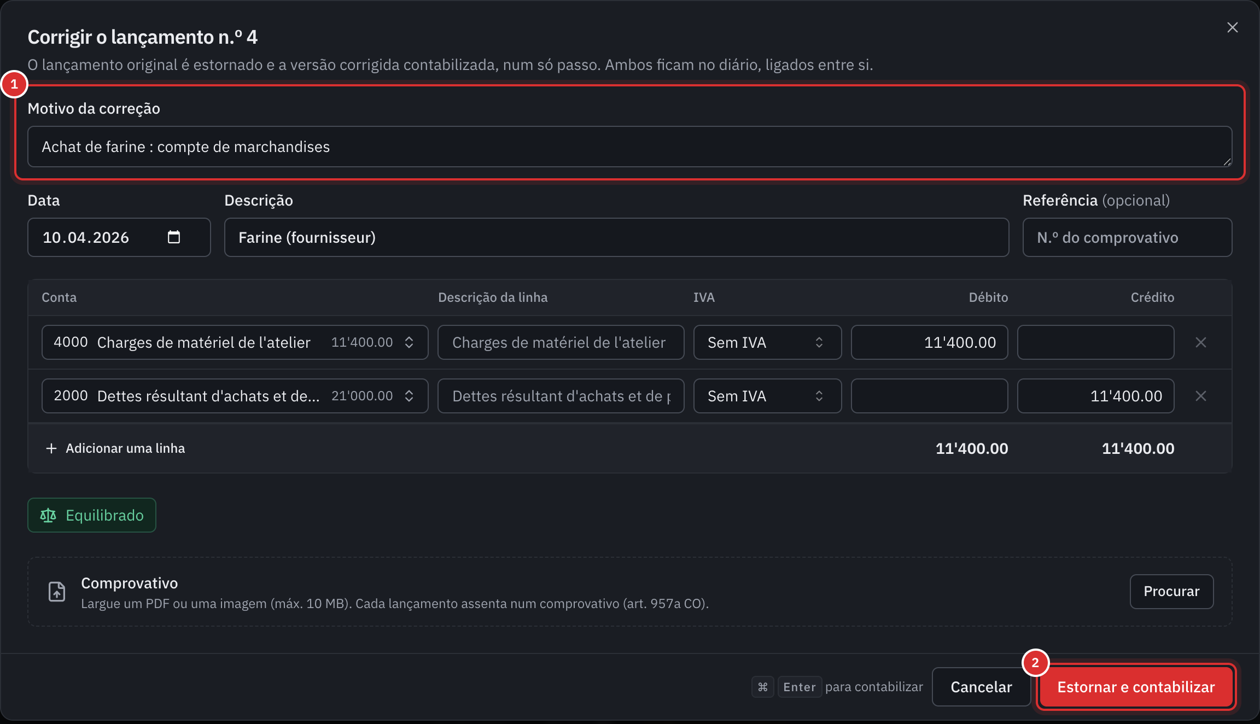
Task: Click the credit amount 11'400.00 on the 2000 row
Action: [x=1095, y=396]
